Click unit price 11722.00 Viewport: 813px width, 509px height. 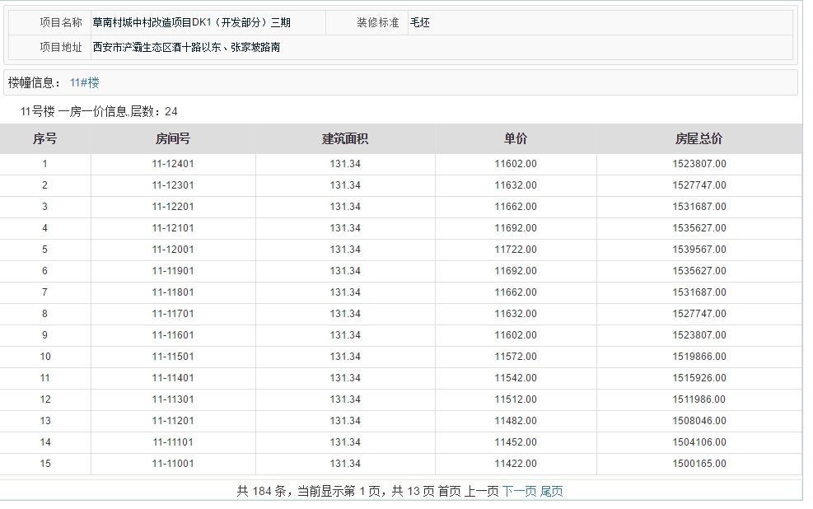pos(516,250)
